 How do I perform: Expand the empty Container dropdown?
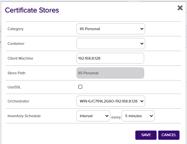coord(111,44)
